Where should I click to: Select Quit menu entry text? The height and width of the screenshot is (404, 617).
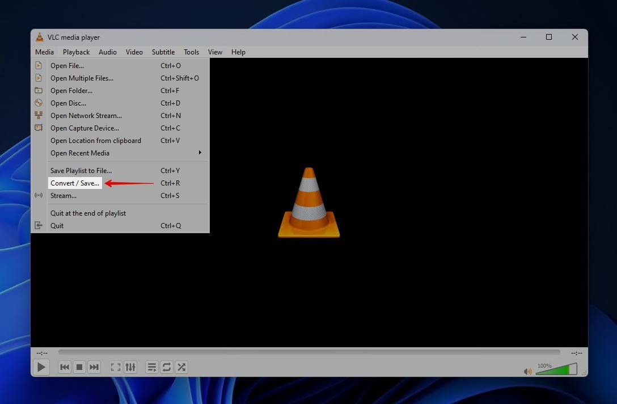point(57,226)
